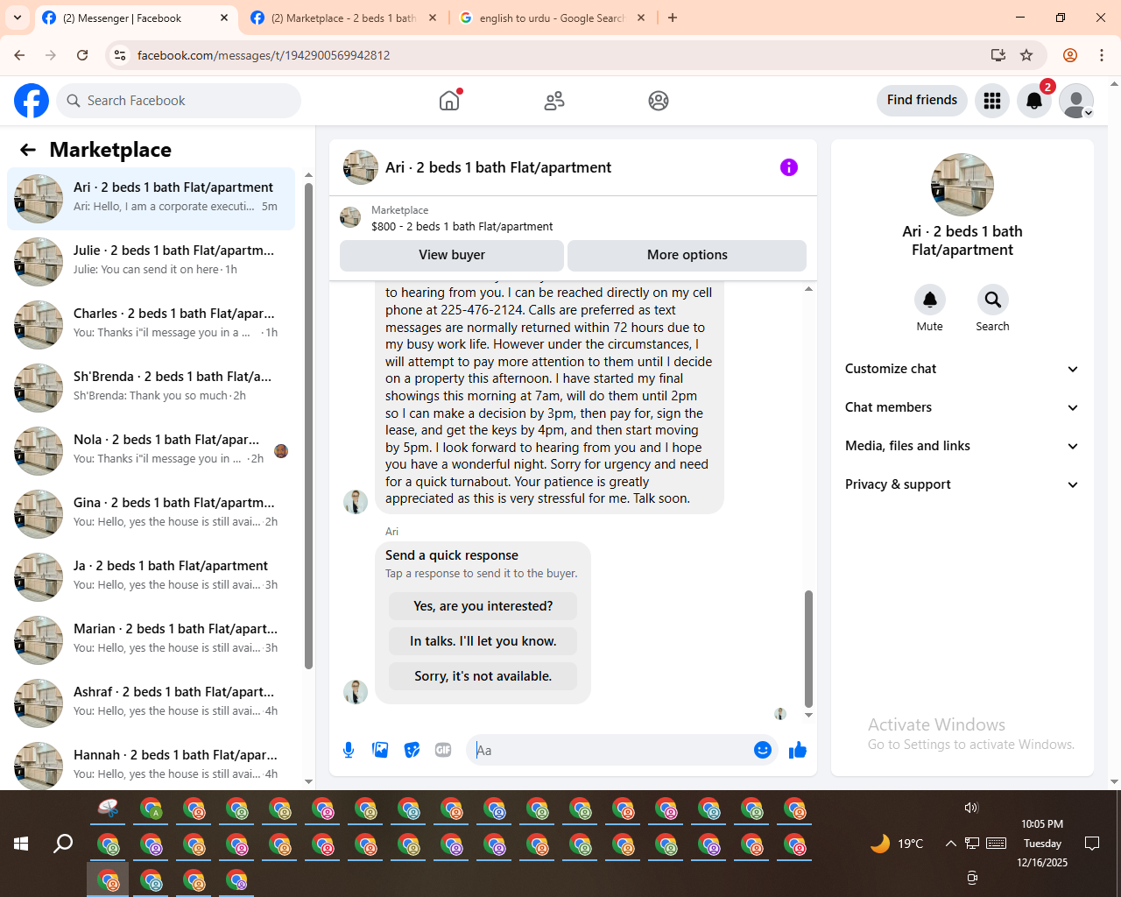Open Julie's conversation in the list
The image size is (1121, 897).
pos(152,261)
